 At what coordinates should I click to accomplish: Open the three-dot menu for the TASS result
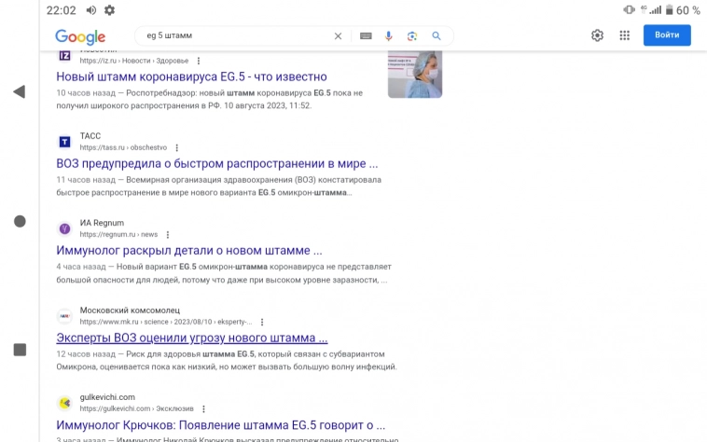pos(177,147)
